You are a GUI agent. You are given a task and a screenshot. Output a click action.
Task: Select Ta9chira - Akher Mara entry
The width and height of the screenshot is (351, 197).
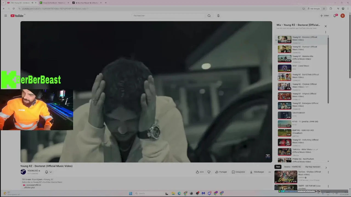click(x=301, y=152)
